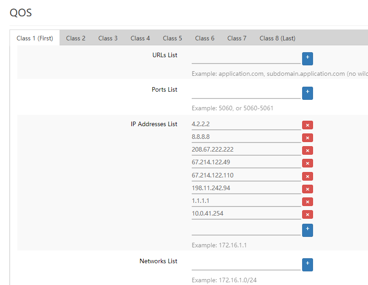
Task: Switch to the Class 2 tab
Action: click(x=76, y=38)
